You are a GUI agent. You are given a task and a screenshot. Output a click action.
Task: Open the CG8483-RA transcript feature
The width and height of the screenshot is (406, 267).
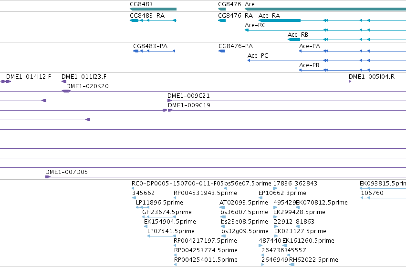153,21
